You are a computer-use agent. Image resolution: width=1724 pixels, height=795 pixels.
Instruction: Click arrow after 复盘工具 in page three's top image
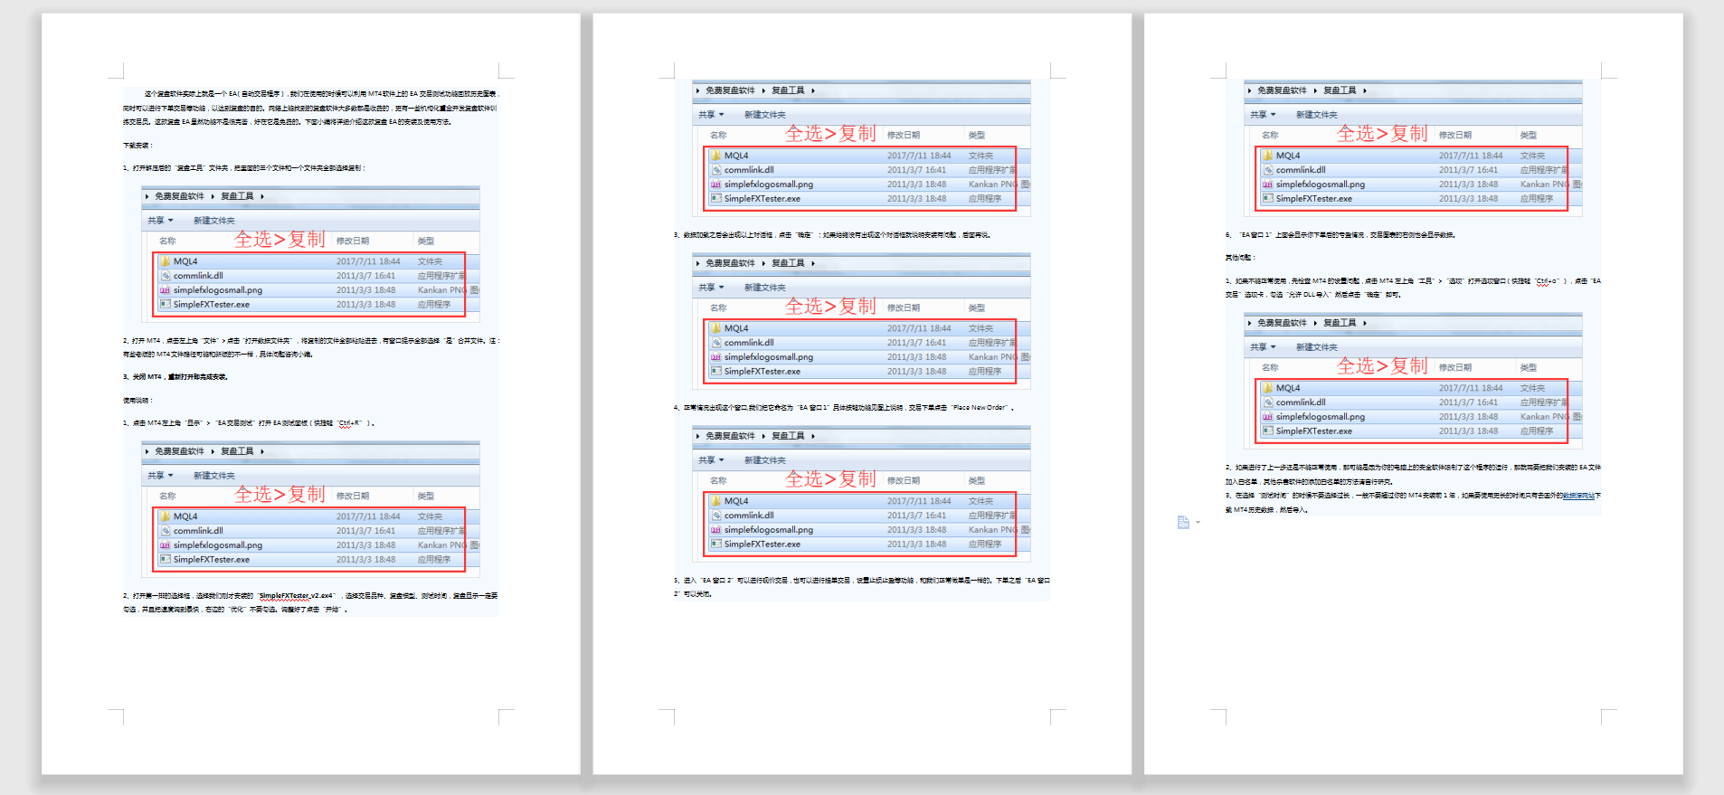tap(1365, 90)
